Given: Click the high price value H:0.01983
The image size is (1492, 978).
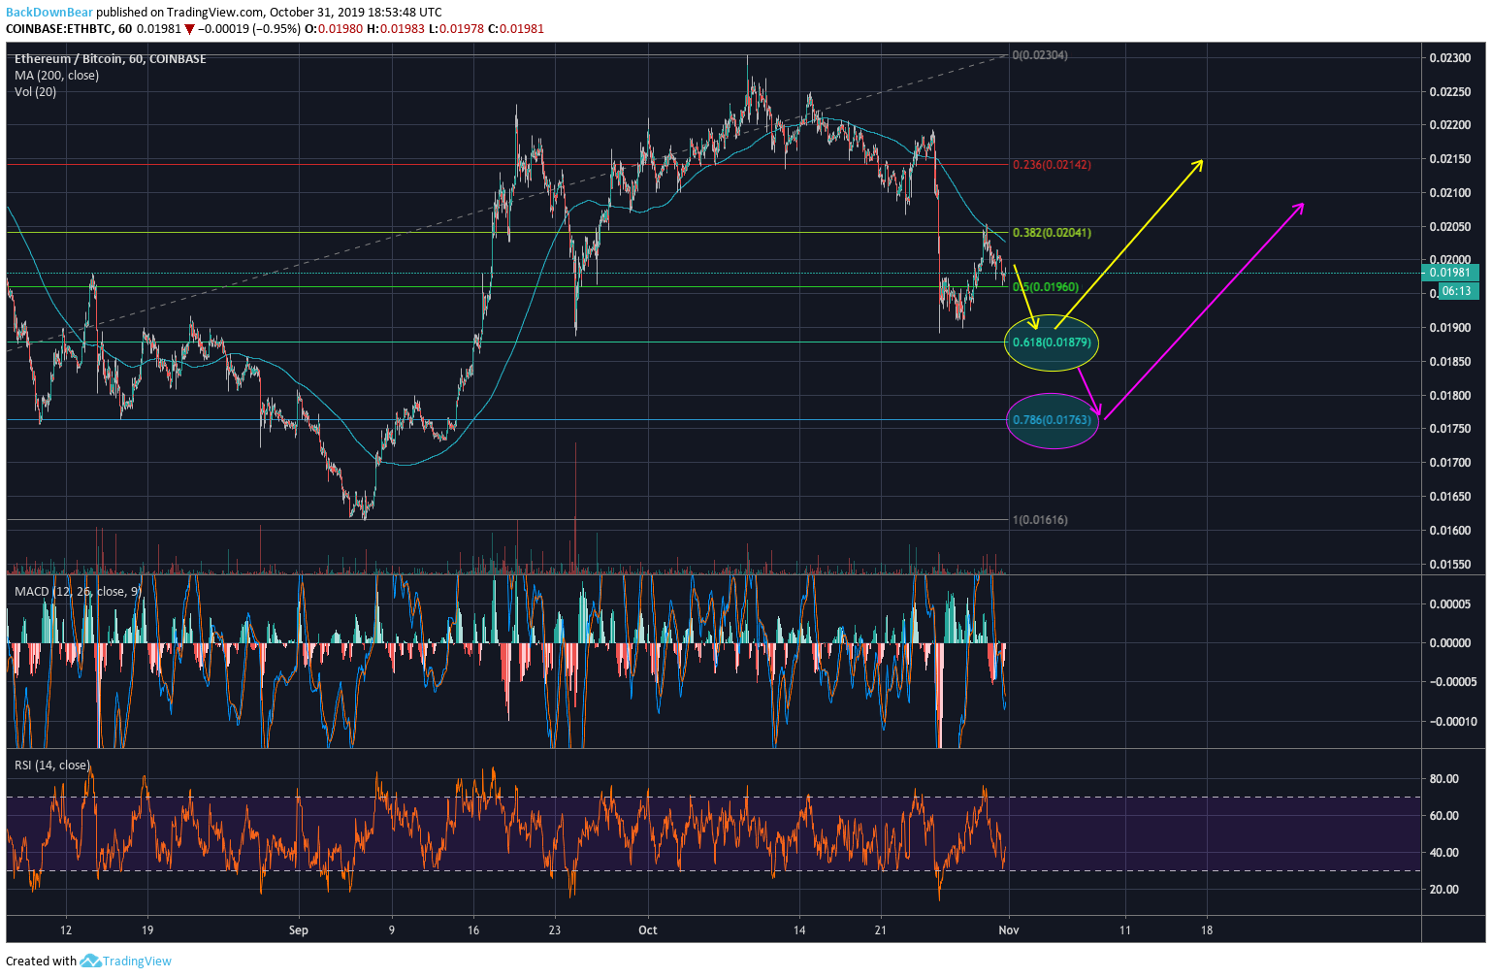Looking at the screenshot, I should [x=396, y=29].
